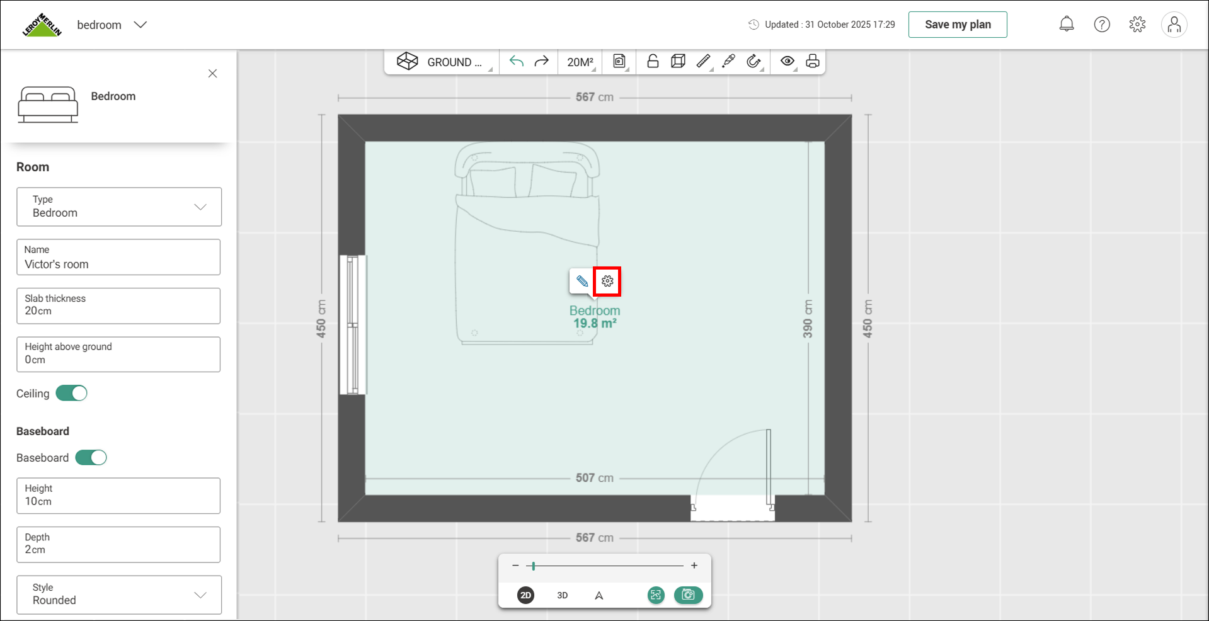Click the zoom slider handle
The height and width of the screenshot is (621, 1209).
[534, 566]
